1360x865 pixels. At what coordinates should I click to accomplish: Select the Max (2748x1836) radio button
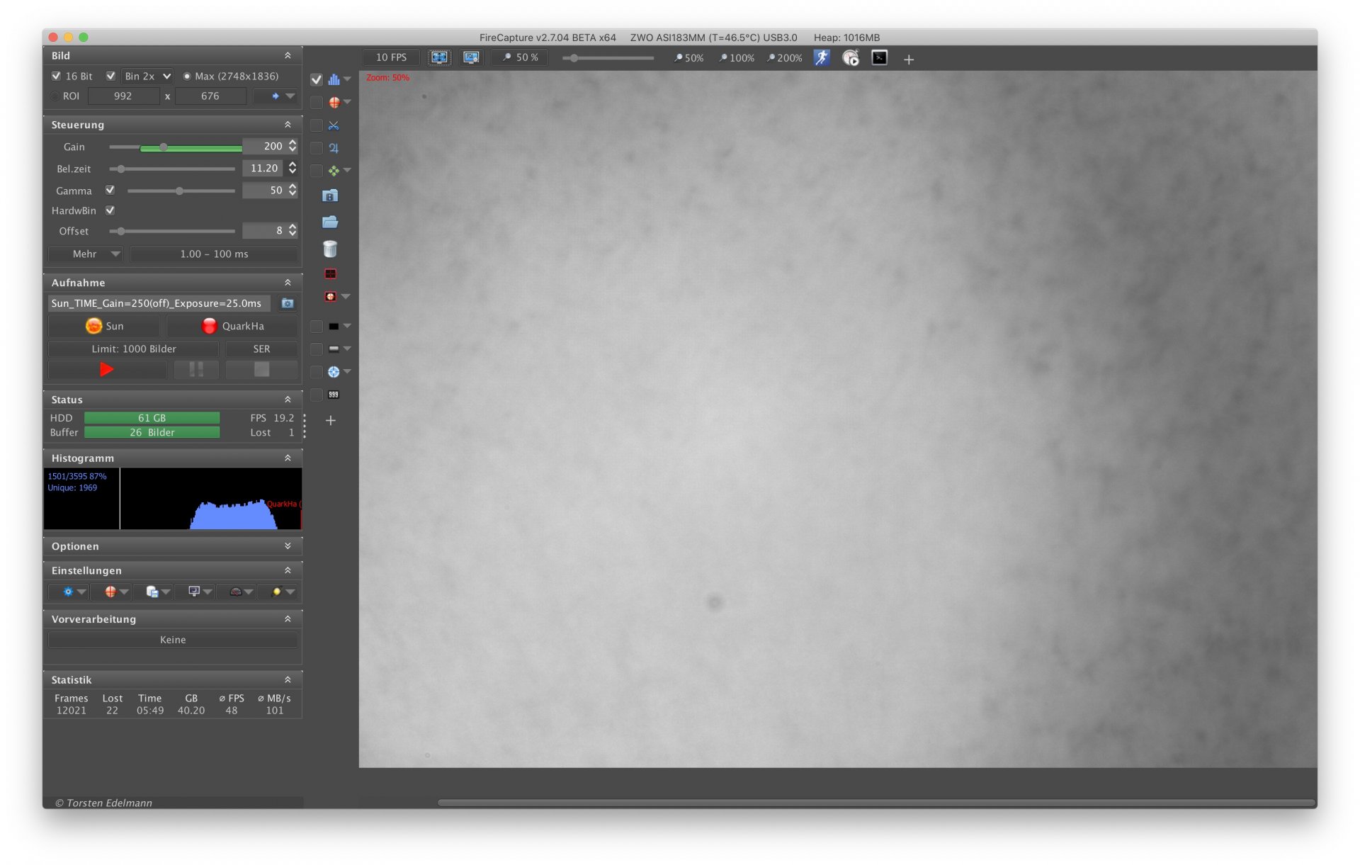(x=187, y=77)
